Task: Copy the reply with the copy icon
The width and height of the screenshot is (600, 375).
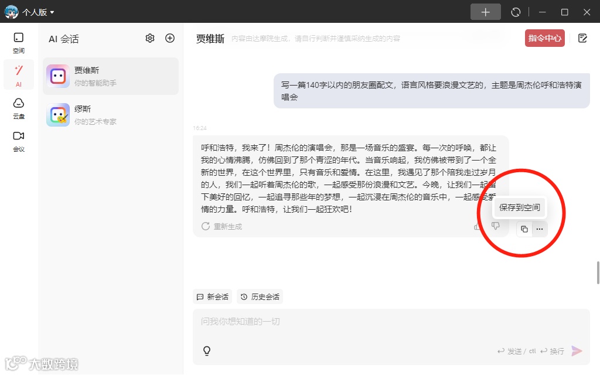Action: coord(524,229)
